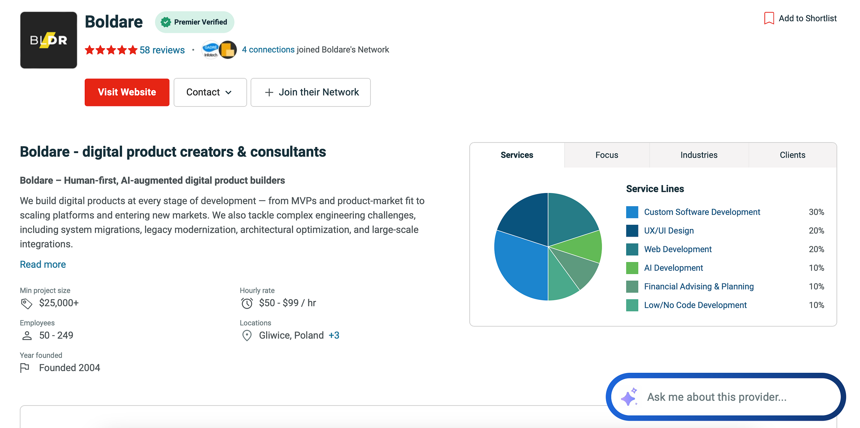Click the Web Development legend color swatch

click(632, 250)
